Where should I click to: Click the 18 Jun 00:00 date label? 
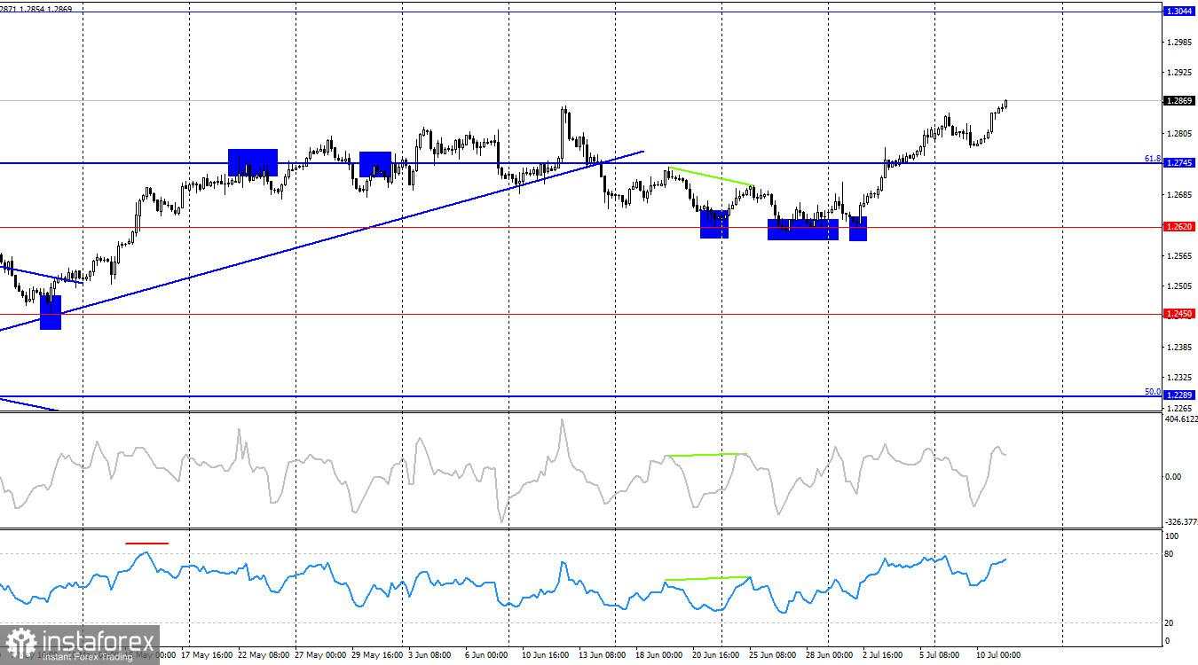(x=660, y=655)
